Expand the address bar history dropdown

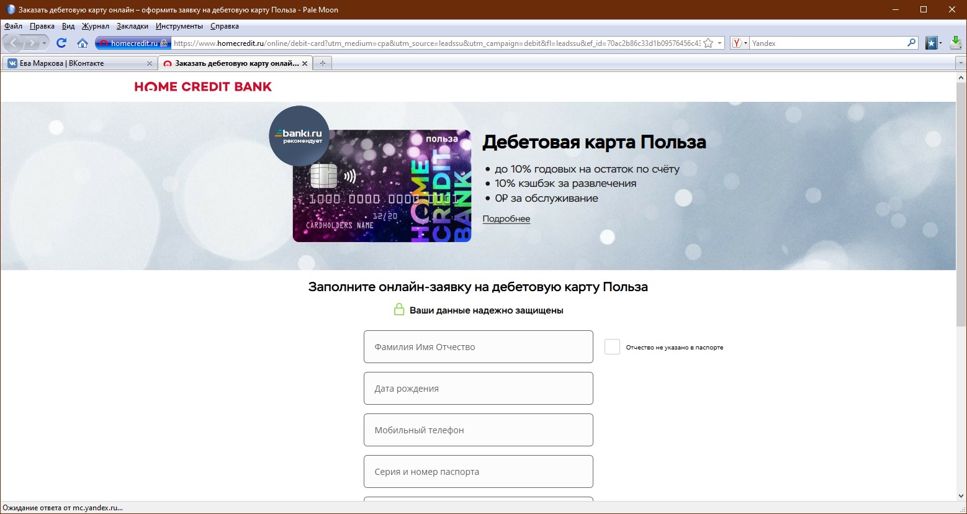[720, 43]
